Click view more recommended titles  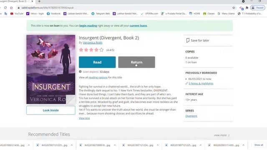(x=222, y=135)
